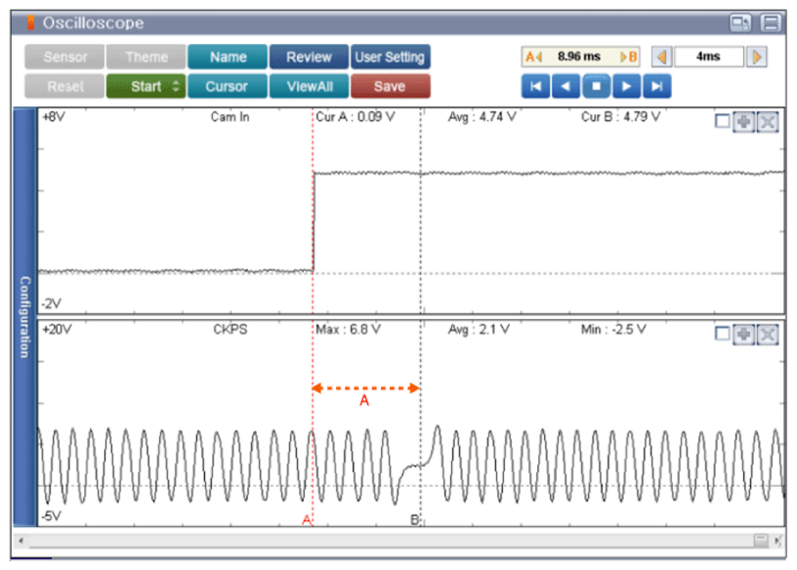
Task: Click the Sensor button
Action: pyautogui.click(x=64, y=57)
